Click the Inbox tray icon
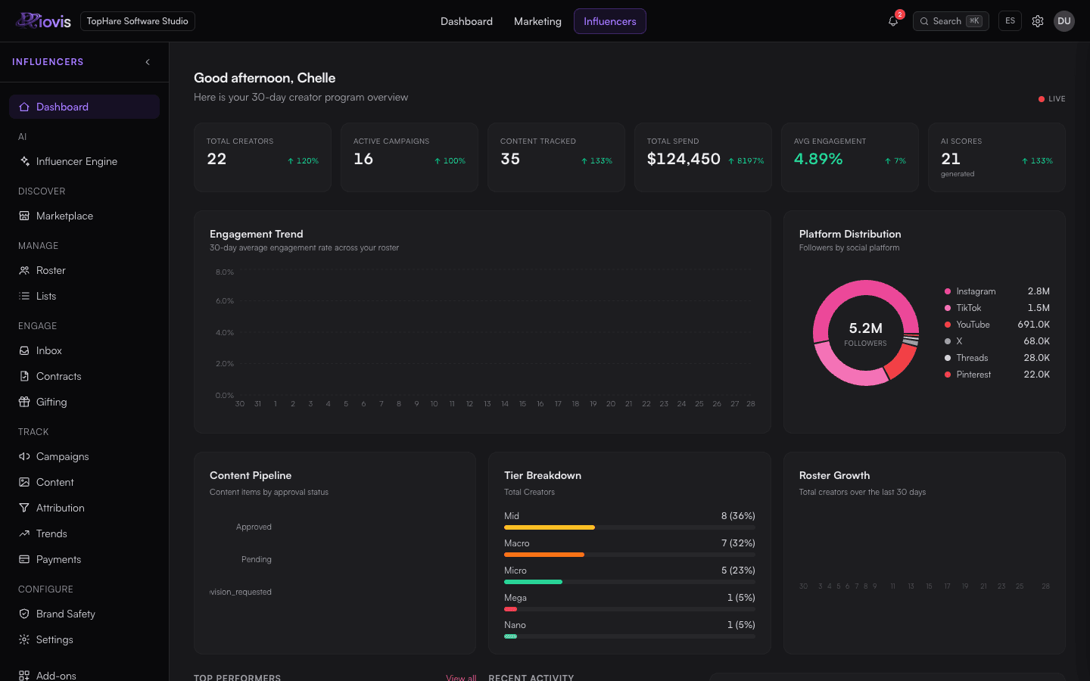 tap(24, 350)
